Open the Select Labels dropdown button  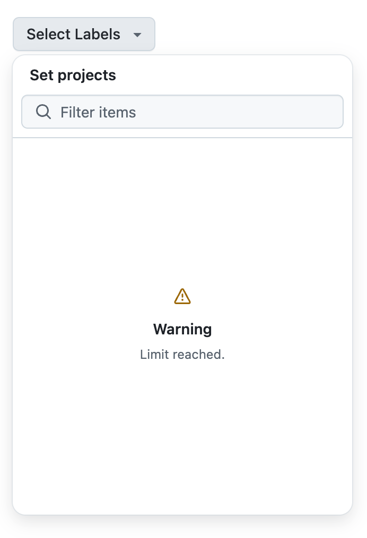(x=84, y=35)
